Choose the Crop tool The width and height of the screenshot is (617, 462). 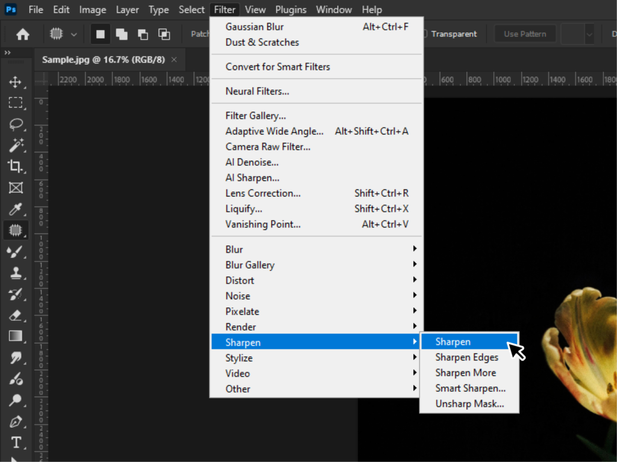16,167
